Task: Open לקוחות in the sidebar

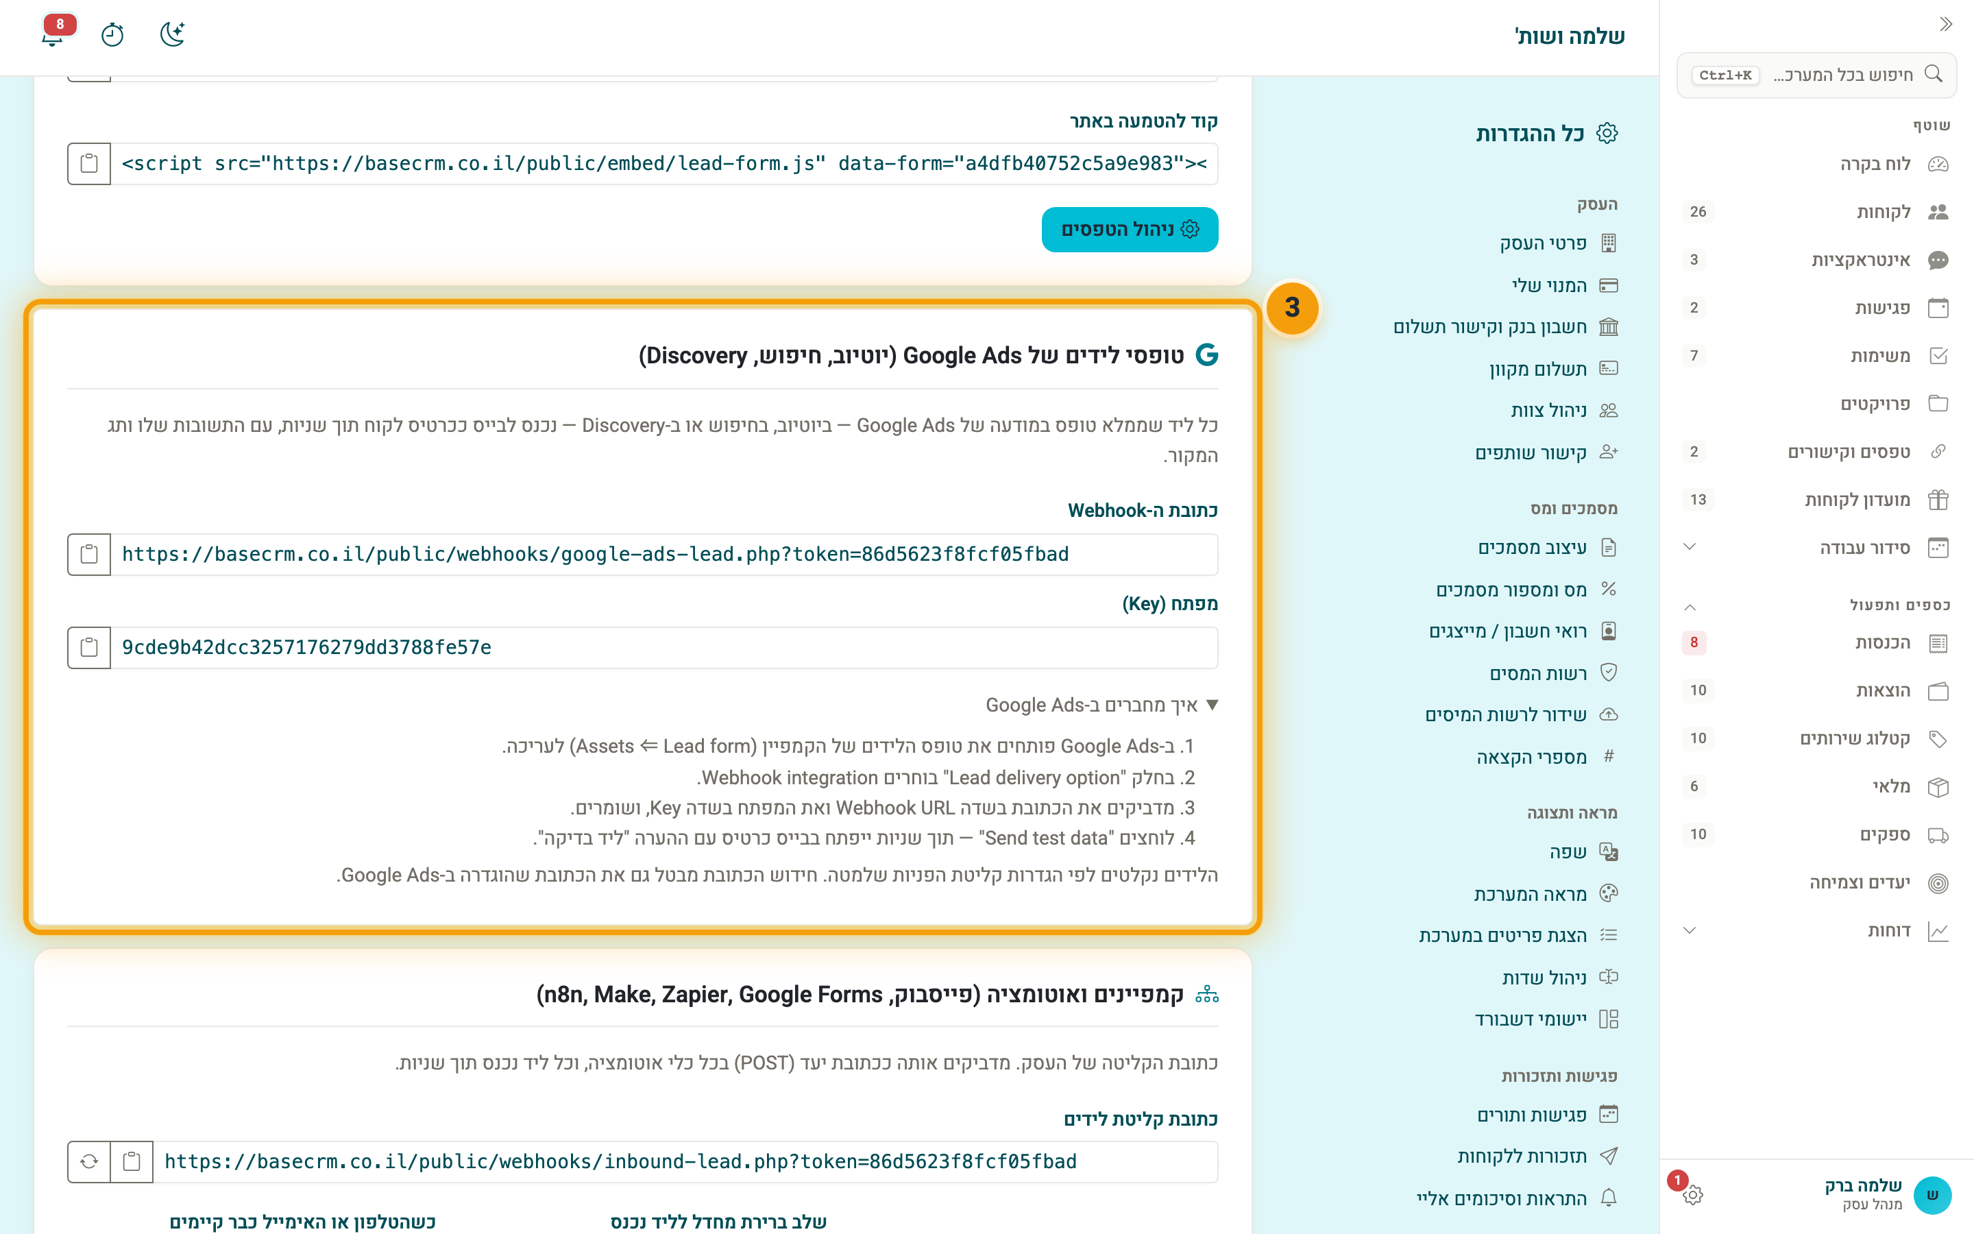Action: 1816,213
